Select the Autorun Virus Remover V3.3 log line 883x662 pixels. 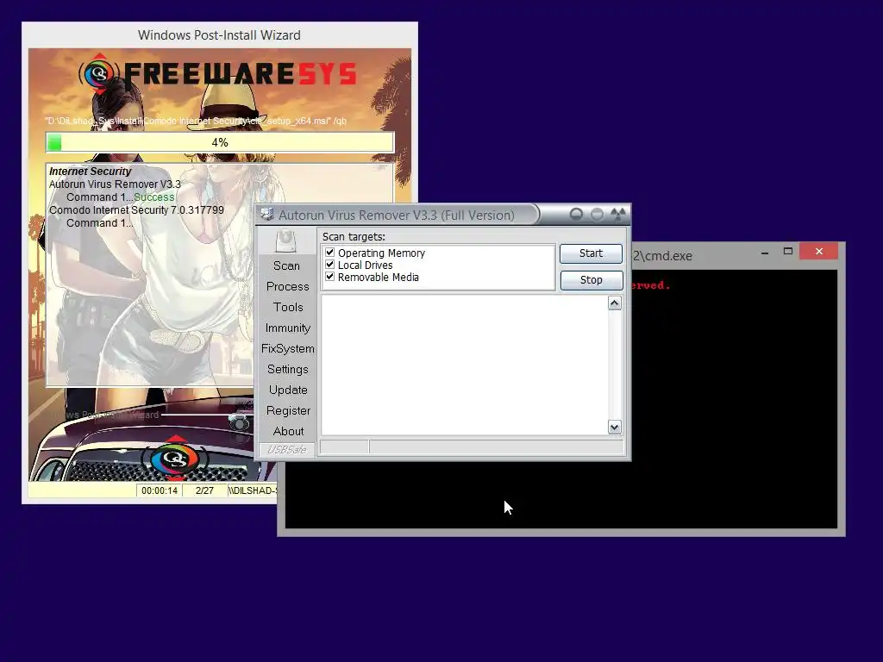click(x=115, y=184)
